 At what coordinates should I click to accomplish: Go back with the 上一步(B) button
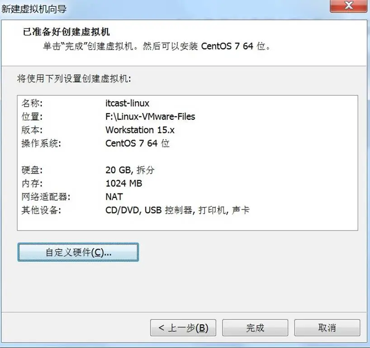183,328
